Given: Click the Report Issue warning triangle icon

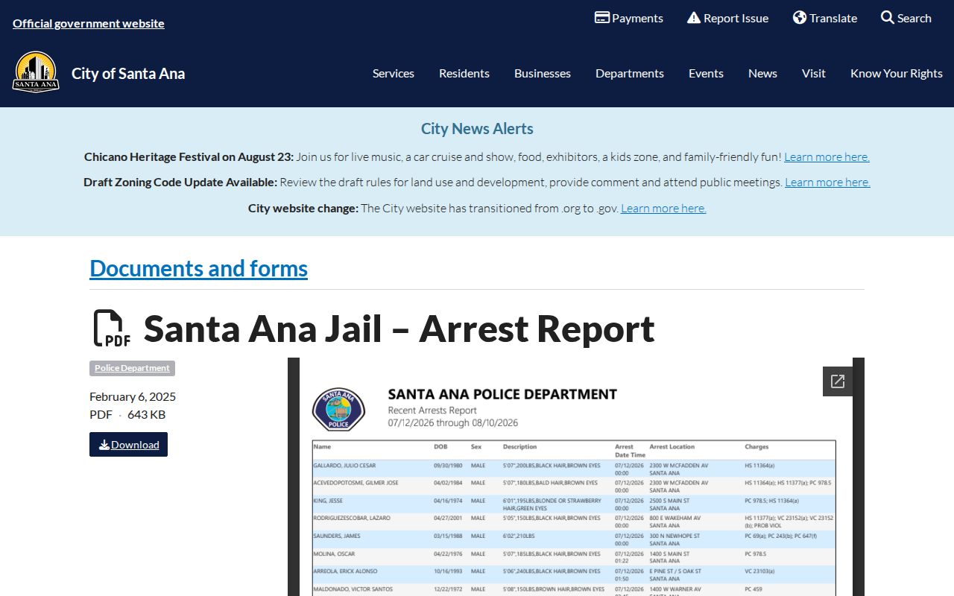Looking at the screenshot, I should [x=694, y=18].
